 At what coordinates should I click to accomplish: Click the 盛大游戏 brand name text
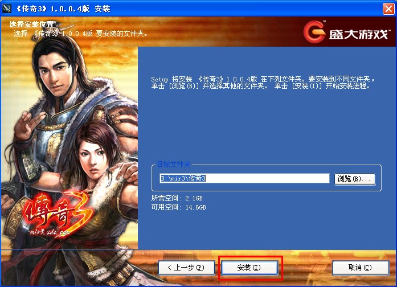358,34
